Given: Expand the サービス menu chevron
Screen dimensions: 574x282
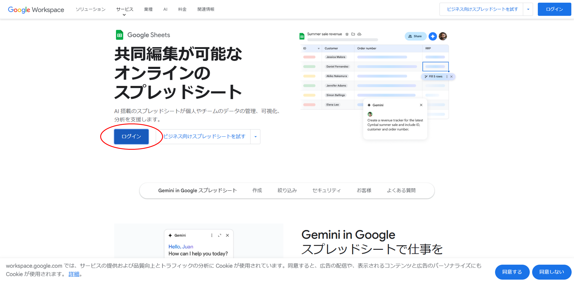Looking at the screenshot, I should [124, 15].
